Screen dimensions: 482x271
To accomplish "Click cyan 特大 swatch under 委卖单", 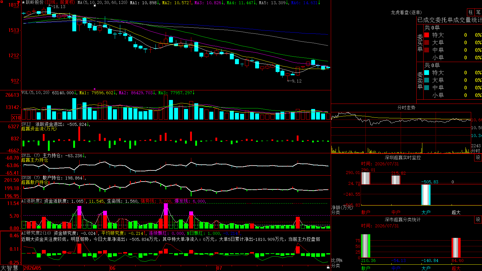I will tap(427, 73).
